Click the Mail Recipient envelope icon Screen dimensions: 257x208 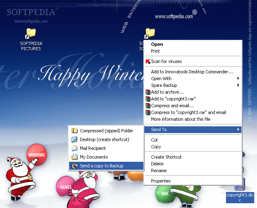tap(74, 148)
